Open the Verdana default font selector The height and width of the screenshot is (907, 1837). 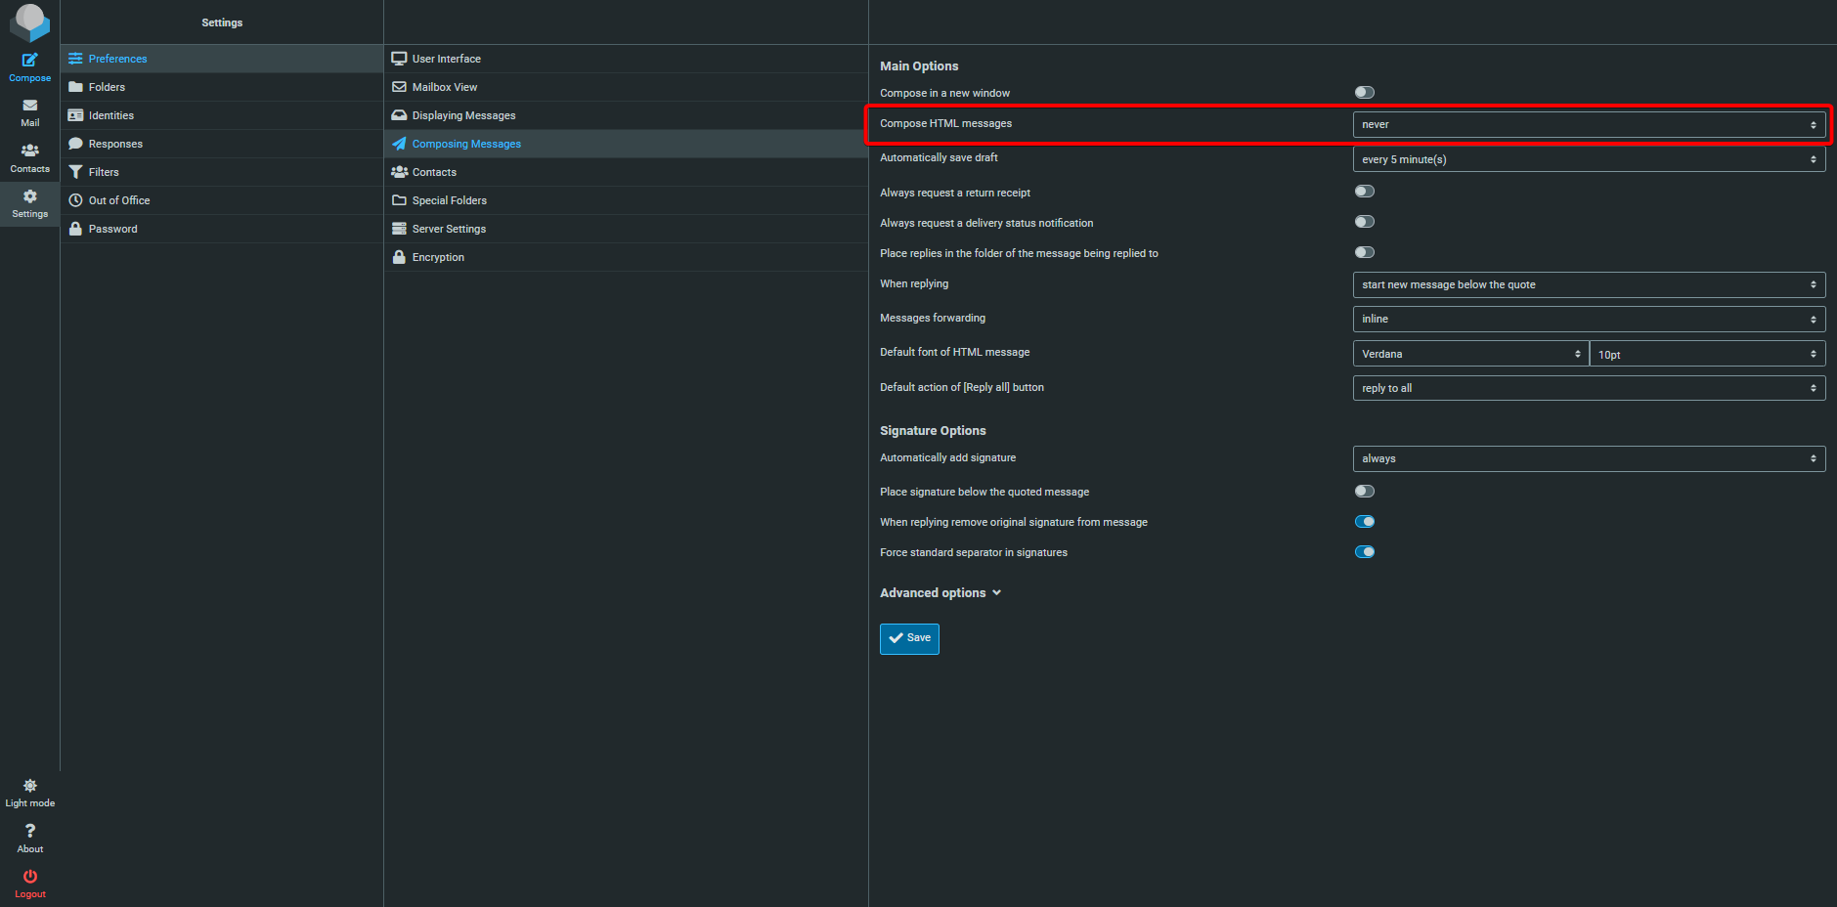pos(1469,354)
